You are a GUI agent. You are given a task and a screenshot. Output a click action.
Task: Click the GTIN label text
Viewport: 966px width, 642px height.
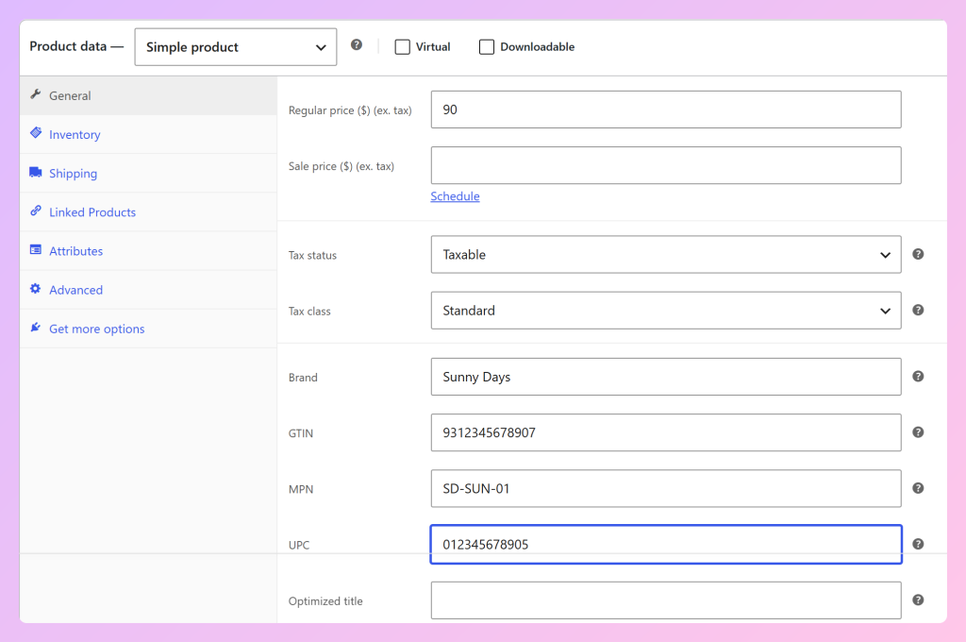point(301,433)
